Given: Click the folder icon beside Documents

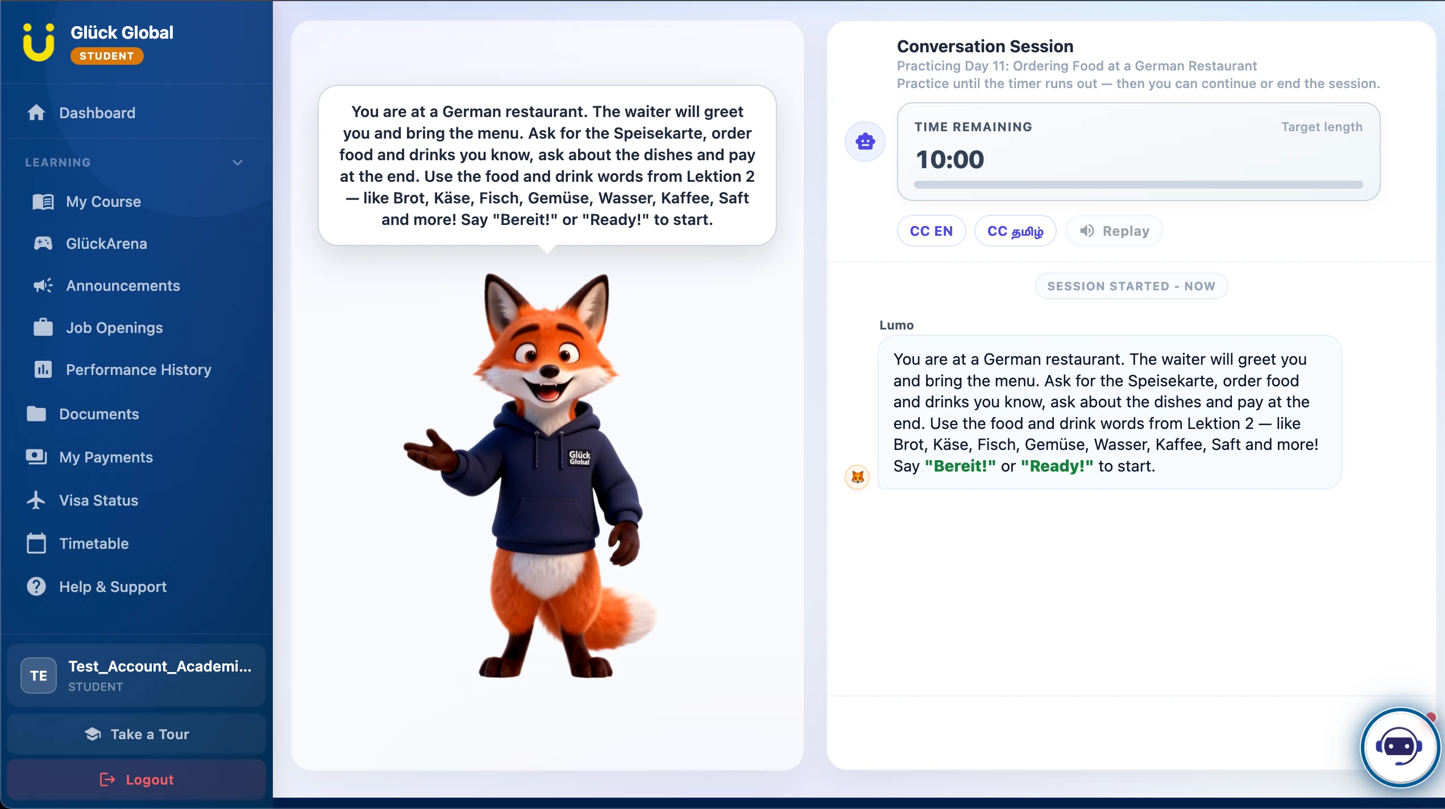Looking at the screenshot, I should pyautogui.click(x=36, y=414).
